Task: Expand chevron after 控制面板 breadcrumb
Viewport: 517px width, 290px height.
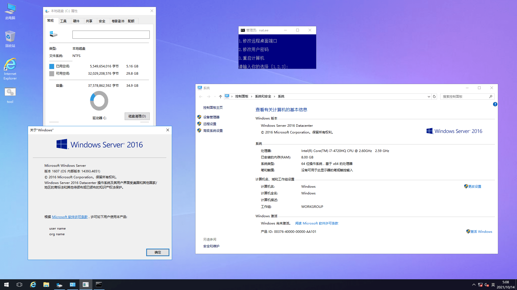Action: point(252,96)
